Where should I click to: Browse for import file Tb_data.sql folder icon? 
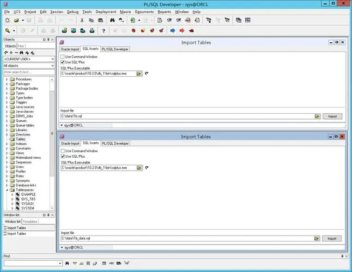[317, 239]
